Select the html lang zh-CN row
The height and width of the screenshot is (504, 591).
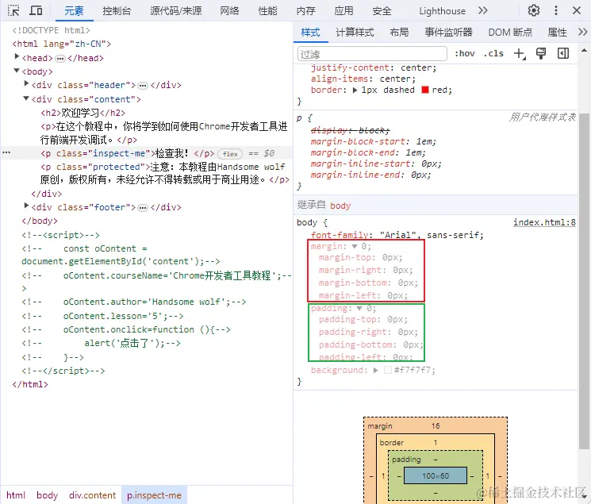coord(61,44)
